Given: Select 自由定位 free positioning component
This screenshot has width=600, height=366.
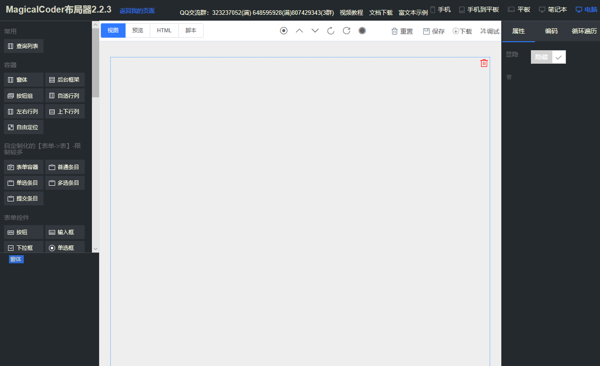Looking at the screenshot, I should [24, 127].
